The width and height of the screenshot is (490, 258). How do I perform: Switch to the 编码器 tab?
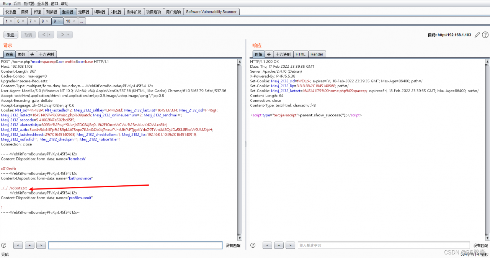[100, 12]
